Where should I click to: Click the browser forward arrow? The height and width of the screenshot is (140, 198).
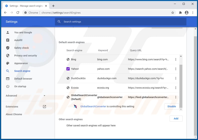pyautogui.click(x=12, y=12)
